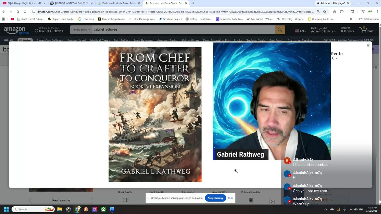Bookmark this page with the star
381x214 pixels.
(324, 12)
